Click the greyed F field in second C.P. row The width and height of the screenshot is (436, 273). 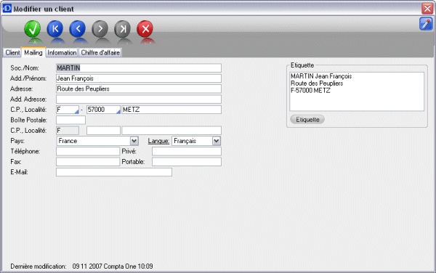click(x=68, y=131)
